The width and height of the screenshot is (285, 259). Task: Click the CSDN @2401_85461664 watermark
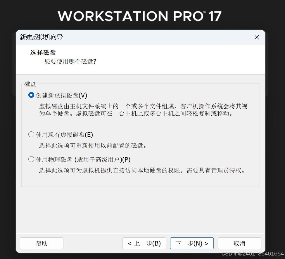[x=253, y=254]
